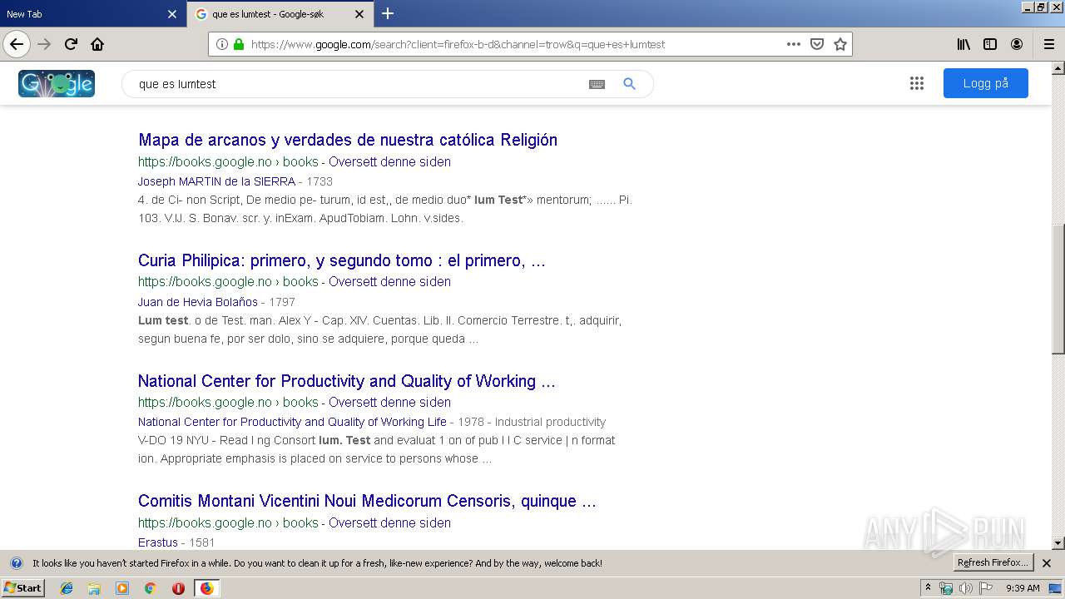Close the 'que es lumtest' tab
Image resolution: width=1065 pixels, height=599 pixels.
pyautogui.click(x=359, y=14)
